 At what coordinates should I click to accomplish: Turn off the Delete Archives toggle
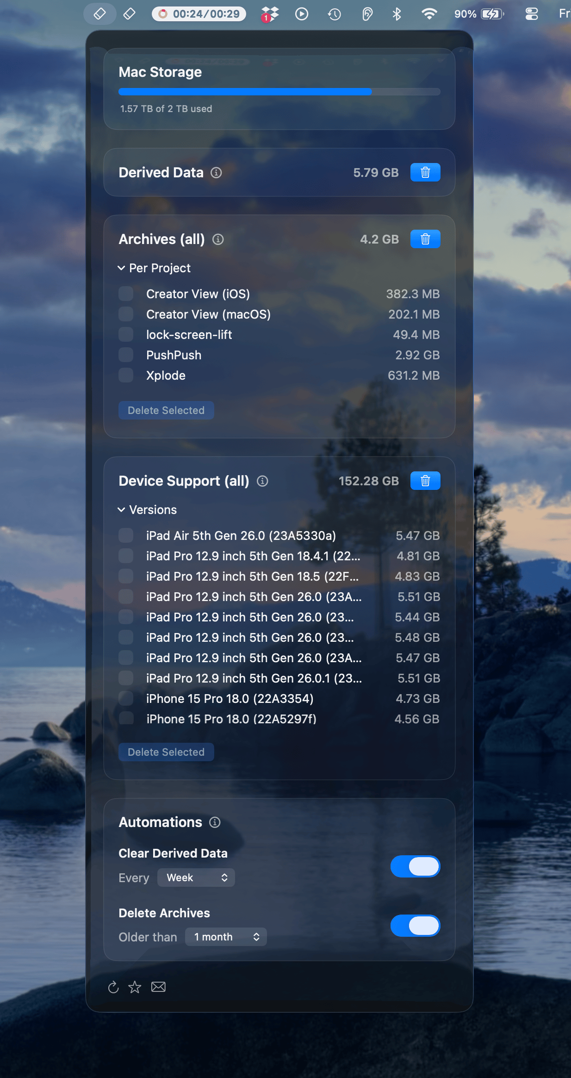(x=415, y=926)
